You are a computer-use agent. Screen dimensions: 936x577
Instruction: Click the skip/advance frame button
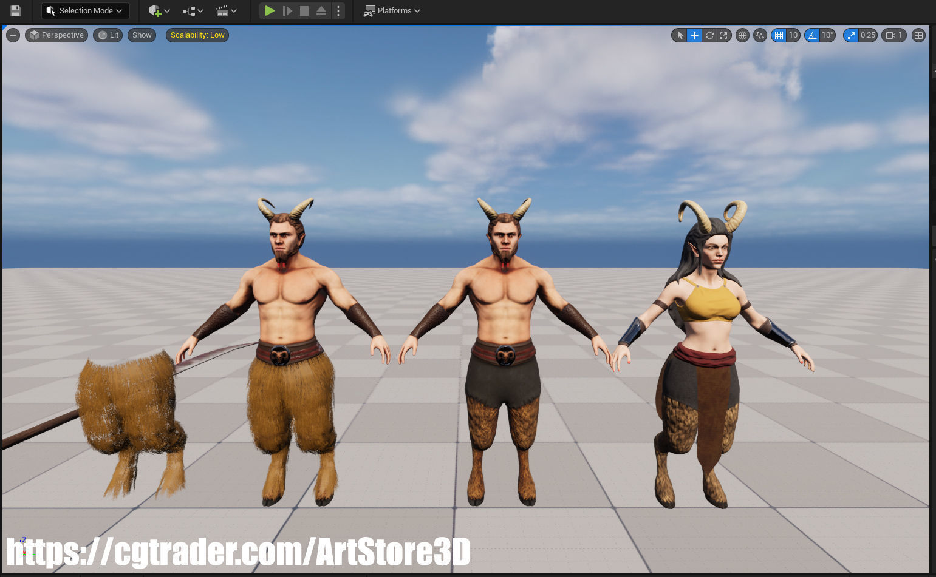coord(287,11)
